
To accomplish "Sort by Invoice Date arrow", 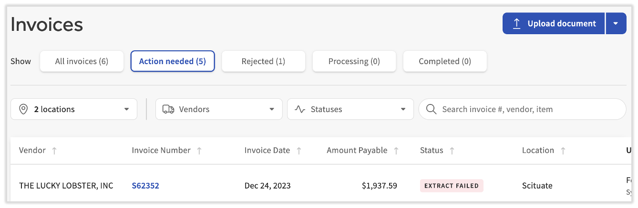I will (x=299, y=151).
